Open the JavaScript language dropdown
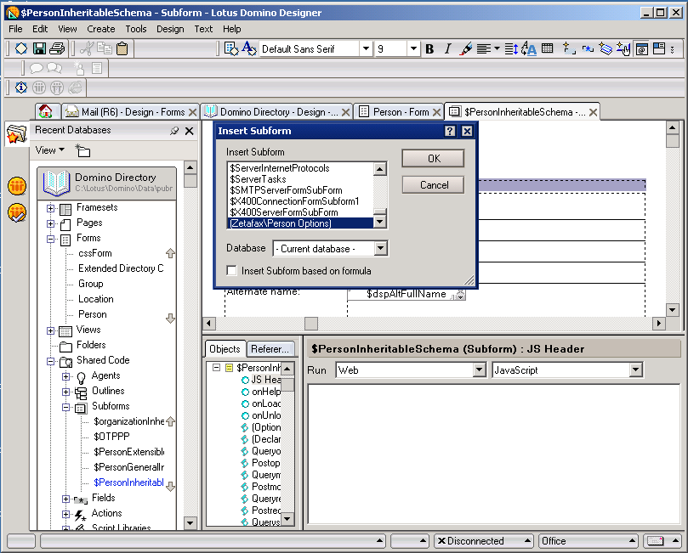The image size is (688, 553). coord(635,370)
